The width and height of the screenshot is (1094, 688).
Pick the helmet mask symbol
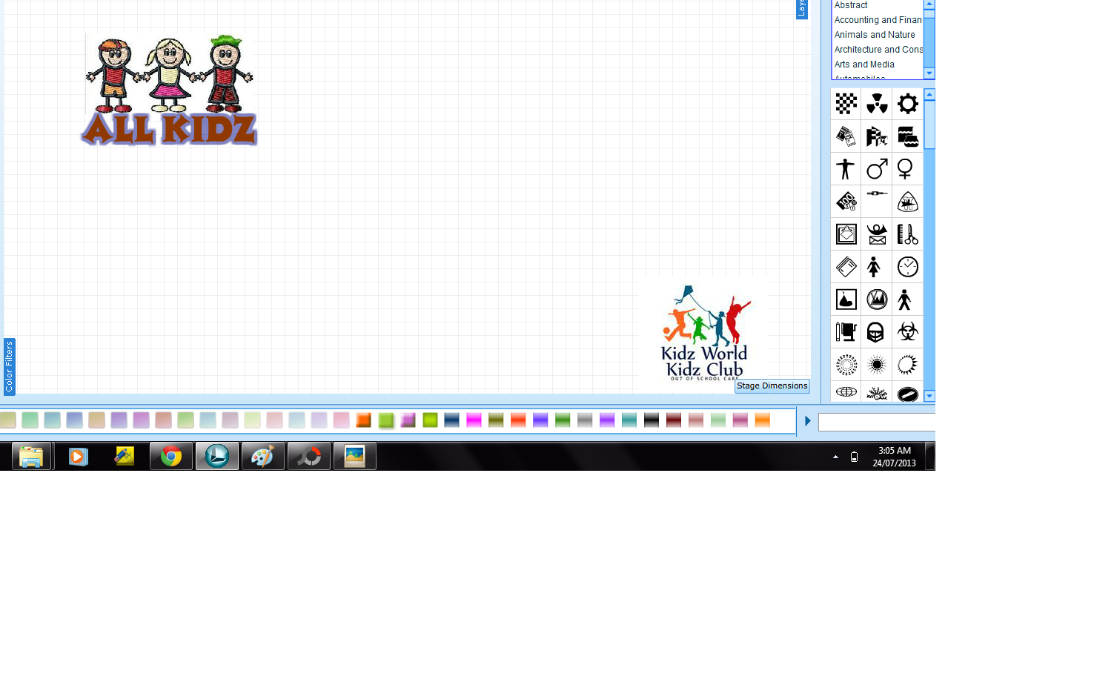tap(877, 332)
